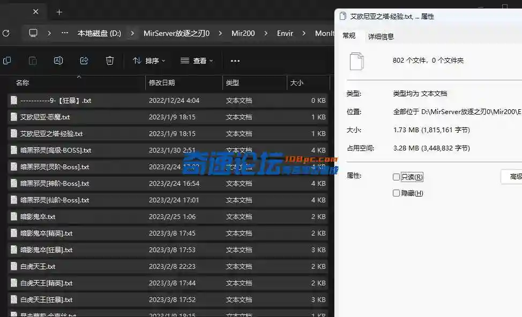
Task: Click 占用空间 value 3.28 MB text
Action: [x=431, y=148]
